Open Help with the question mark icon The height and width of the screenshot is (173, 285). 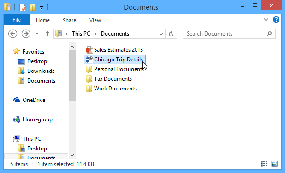276,19
